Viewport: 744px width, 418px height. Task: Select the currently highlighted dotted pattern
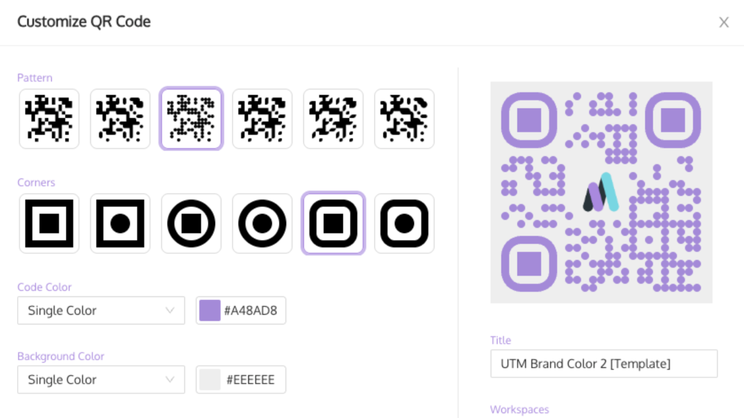tap(191, 119)
